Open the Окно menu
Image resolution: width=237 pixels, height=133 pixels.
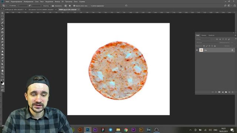pos(76,1)
